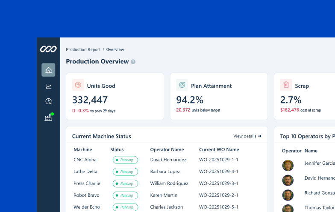Click the Home icon in sidebar
The height and width of the screenshot is (212, 335).
48,70
